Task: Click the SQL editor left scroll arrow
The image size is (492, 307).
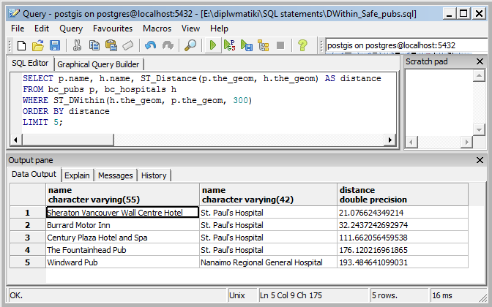Action: pos(15,140)
